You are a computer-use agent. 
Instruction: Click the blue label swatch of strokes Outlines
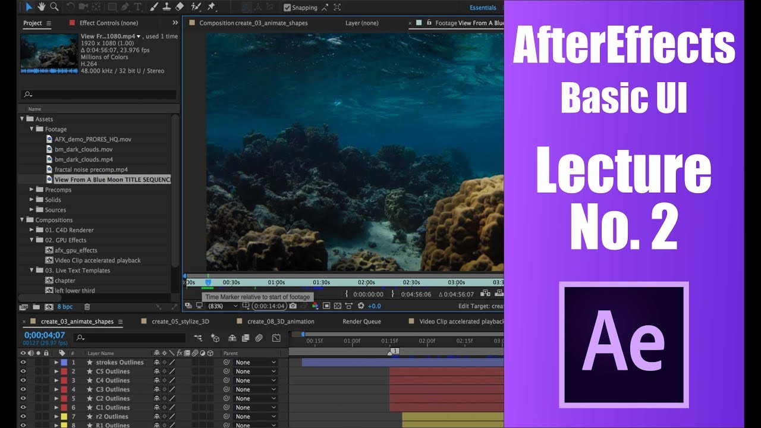[x=64, y=362]
